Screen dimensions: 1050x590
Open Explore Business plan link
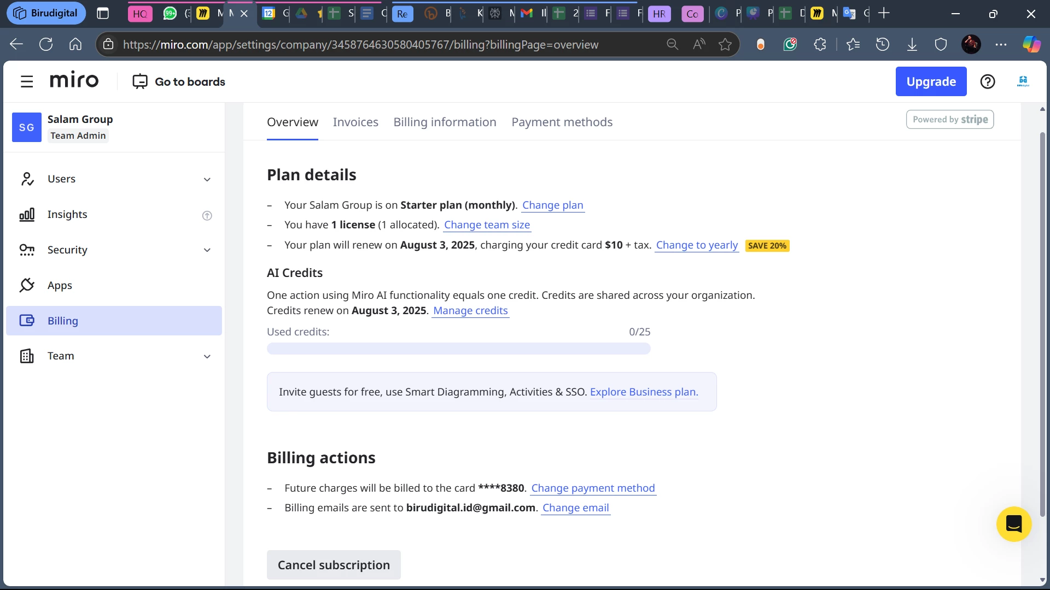pos(644,392)
